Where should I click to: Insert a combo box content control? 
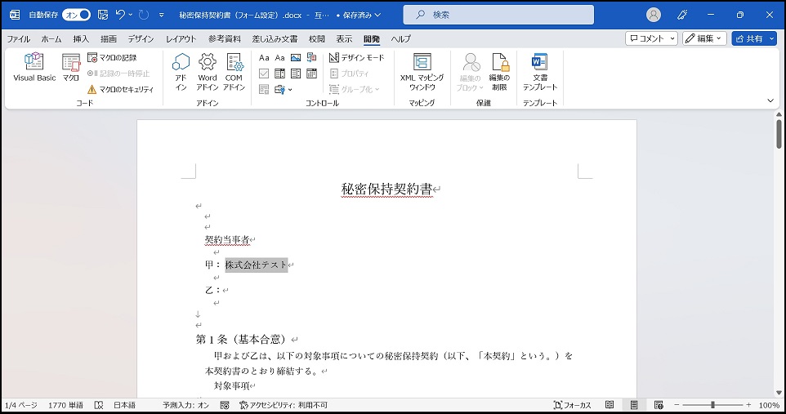[279, 73]
